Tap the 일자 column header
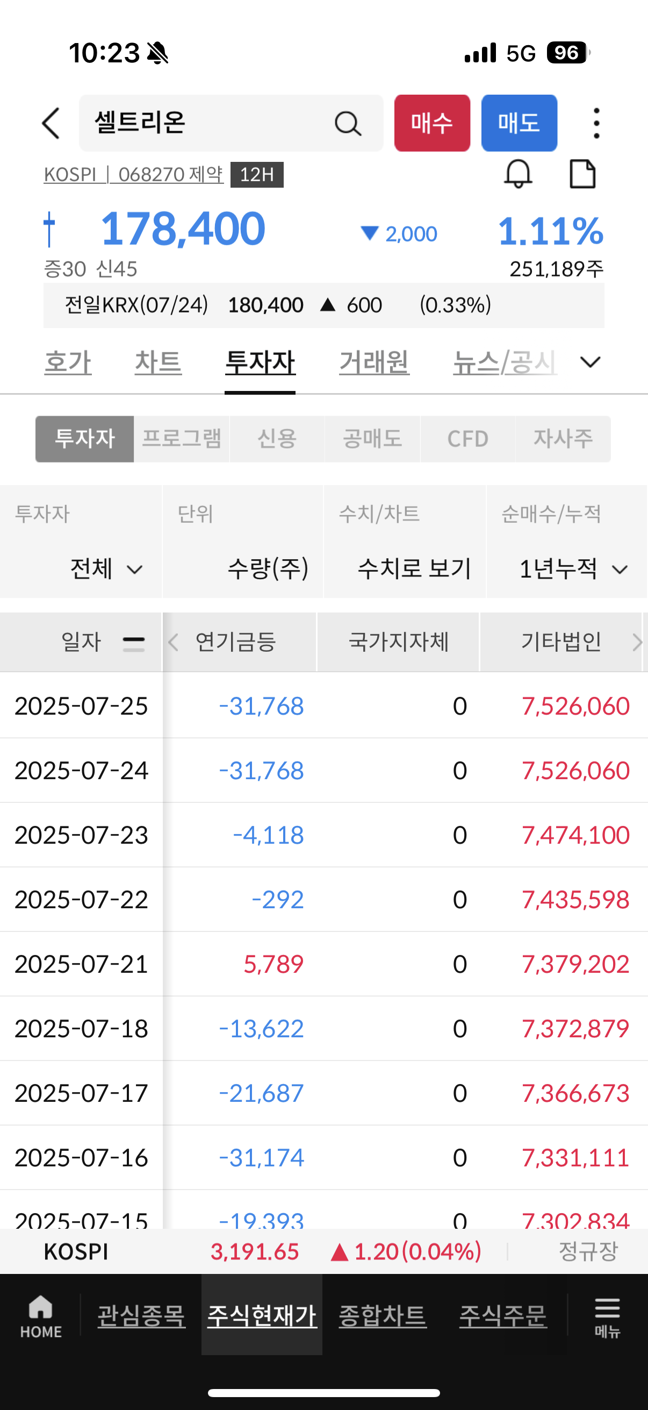This screenshot has height=1410, width=648. [x=81, y=642]
